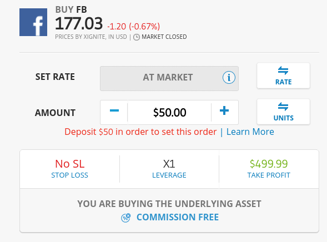Screen dimensions: 327x242
Task: Toggle the UNITS switch button
Action: 283,112
